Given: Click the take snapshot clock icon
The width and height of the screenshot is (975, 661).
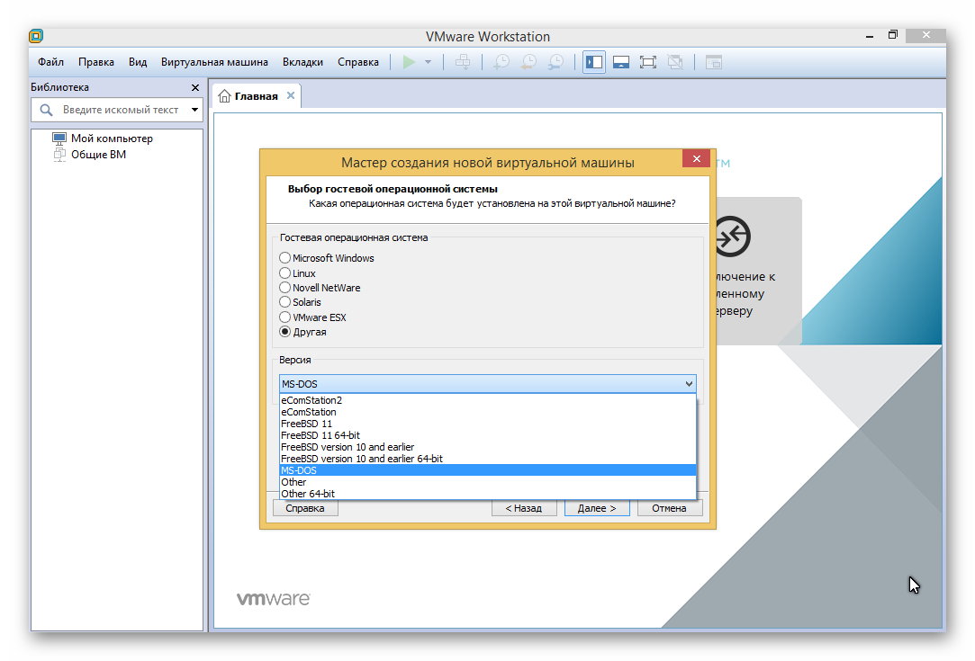Looking at the screenshot, I should click(501, 62).
